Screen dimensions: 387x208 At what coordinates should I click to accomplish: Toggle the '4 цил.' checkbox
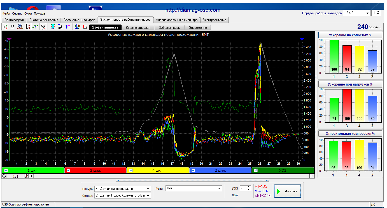pos(131,170)
